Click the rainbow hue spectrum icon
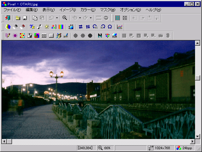Viewport: 202px width, 152px height. (61, 27)
